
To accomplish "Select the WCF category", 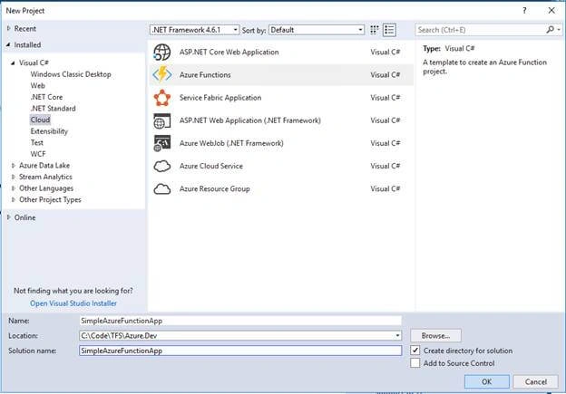I will pos(38,154).
